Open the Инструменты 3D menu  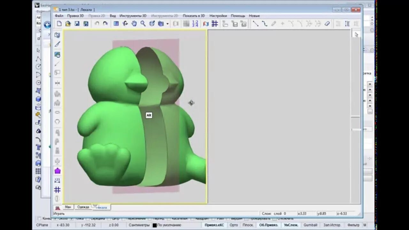[133, 16]
